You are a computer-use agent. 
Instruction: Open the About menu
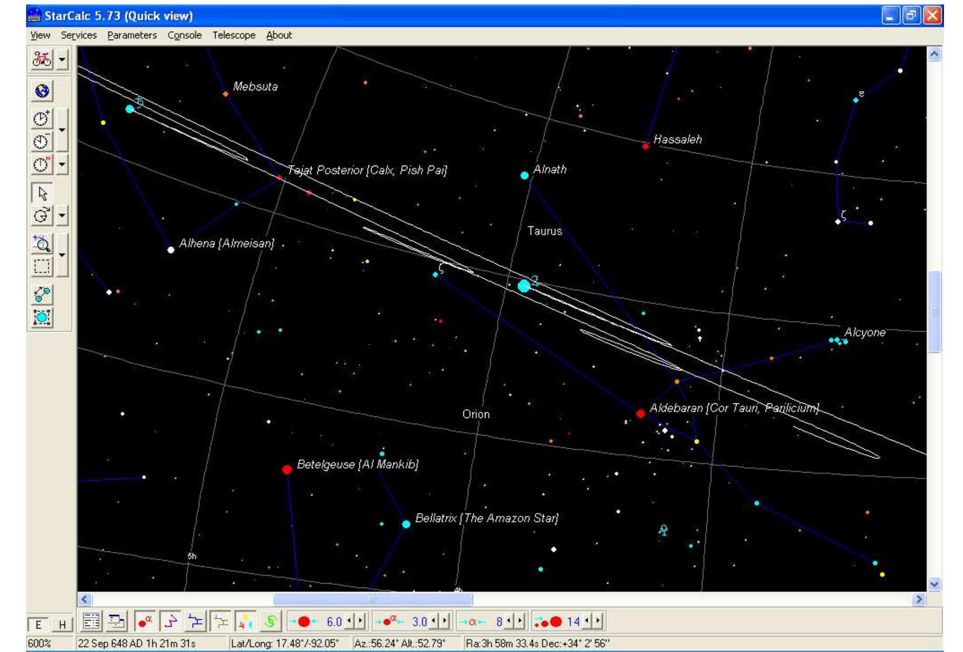pos(279,35)
